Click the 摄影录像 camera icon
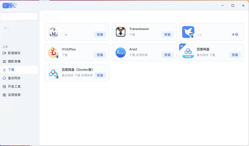Screen dimensions: 249x146 (x=4, y=62)
